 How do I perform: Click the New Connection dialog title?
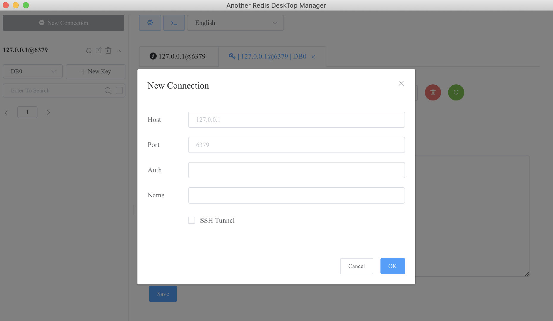click(178, 86)
